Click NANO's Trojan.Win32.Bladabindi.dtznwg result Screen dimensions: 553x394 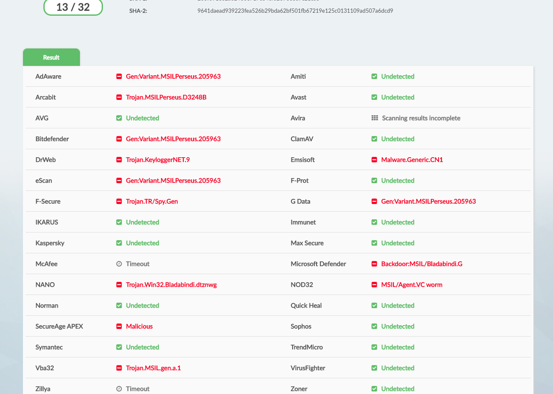[x=171, y=285]
